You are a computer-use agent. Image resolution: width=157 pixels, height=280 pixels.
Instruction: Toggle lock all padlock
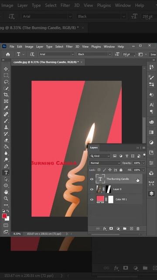click(121, 170)
